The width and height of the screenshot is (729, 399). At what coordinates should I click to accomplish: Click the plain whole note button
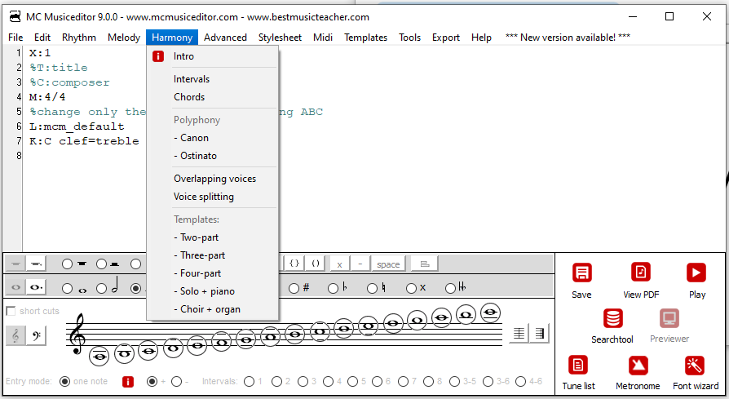(x=15, y=287)
